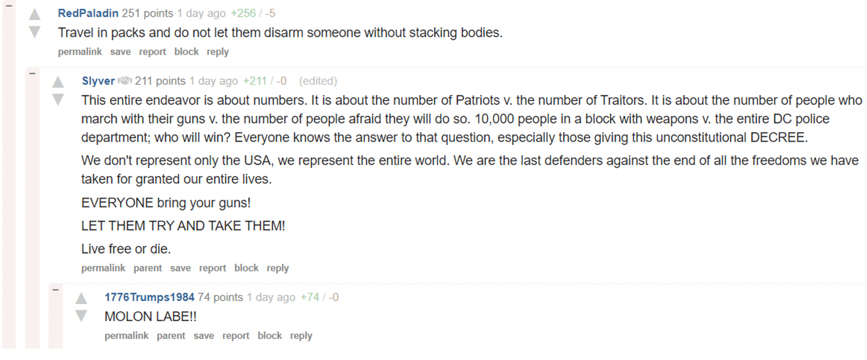
Task: Collapse Slyver's comment thread
Action: click(32, 73)
